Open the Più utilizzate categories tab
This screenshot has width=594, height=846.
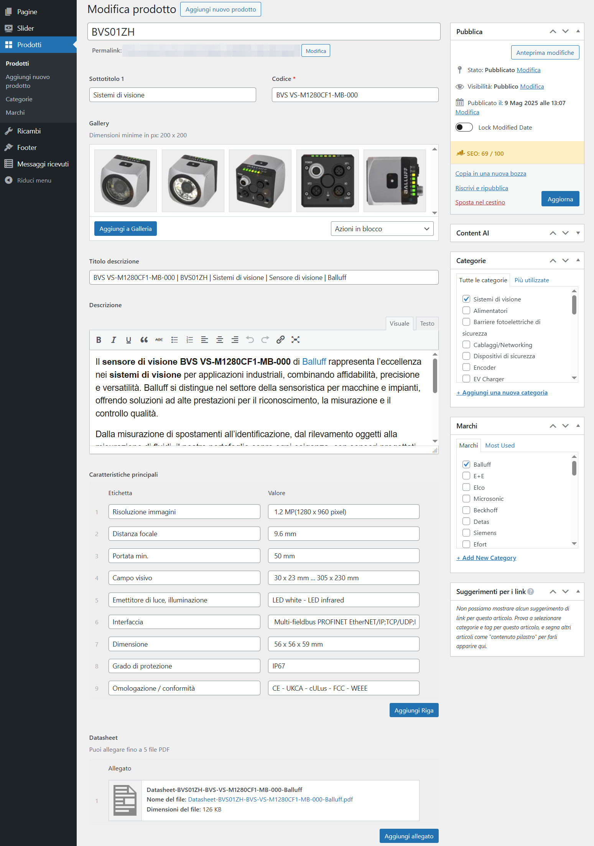[531, 280]
